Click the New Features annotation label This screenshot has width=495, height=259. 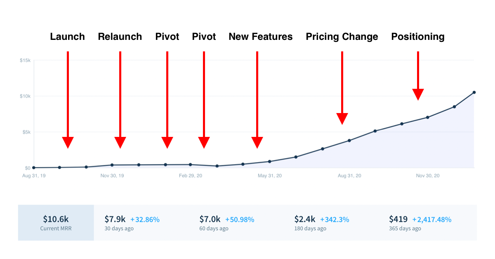point(260,37)
